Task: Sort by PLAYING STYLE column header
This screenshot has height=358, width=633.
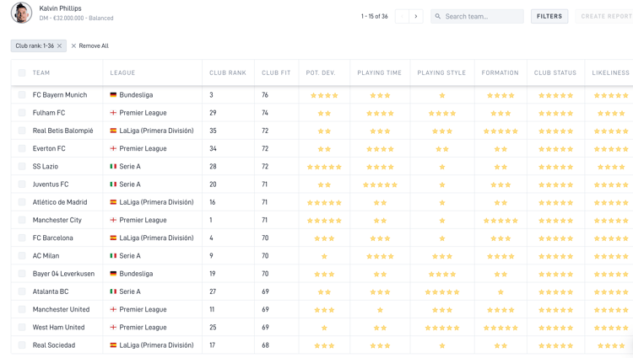Action: tap(441, 73)
